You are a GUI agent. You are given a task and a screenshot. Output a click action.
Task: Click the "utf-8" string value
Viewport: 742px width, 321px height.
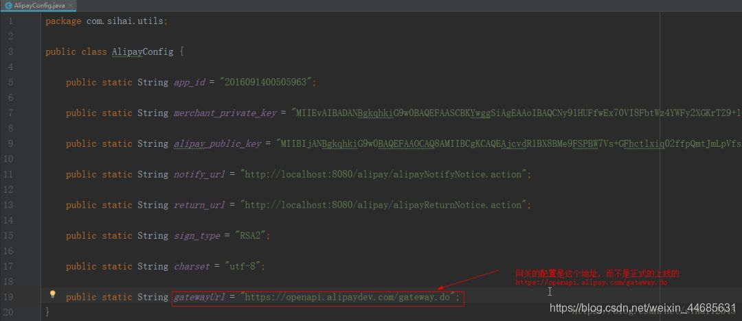(243, 267)
